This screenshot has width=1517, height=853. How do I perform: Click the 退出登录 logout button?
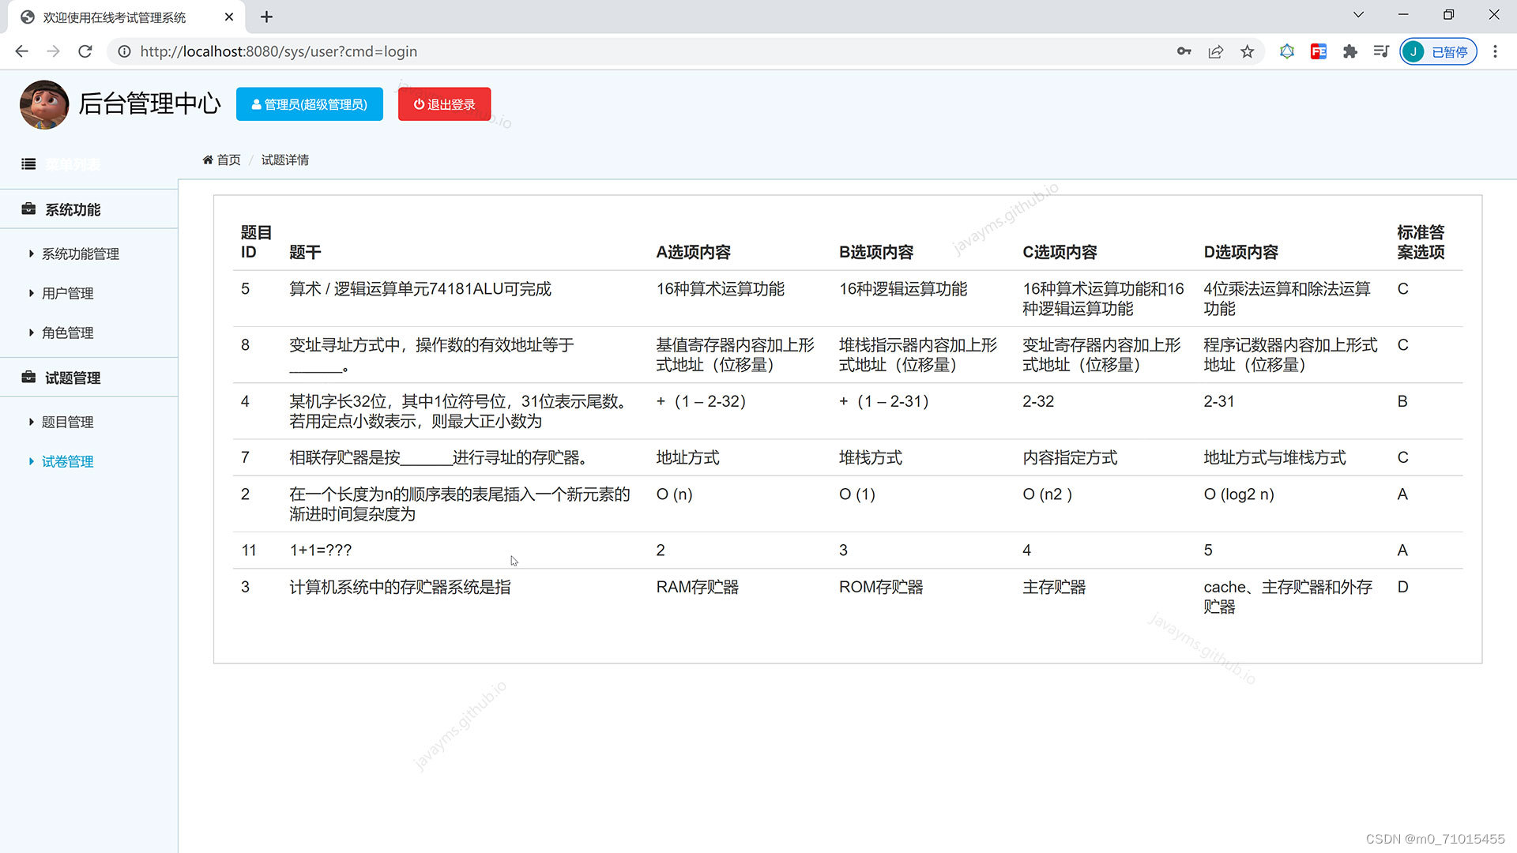tap(444, 103)
